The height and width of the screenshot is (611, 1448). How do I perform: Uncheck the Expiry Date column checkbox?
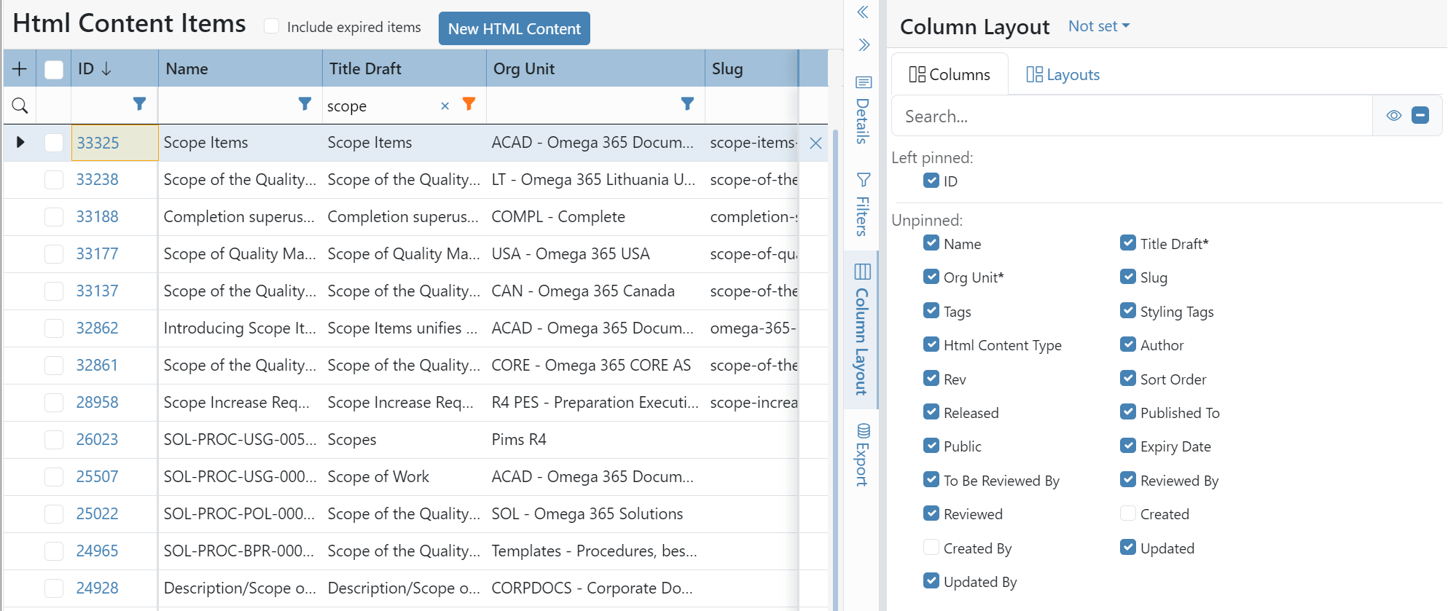coord(1127,446)
